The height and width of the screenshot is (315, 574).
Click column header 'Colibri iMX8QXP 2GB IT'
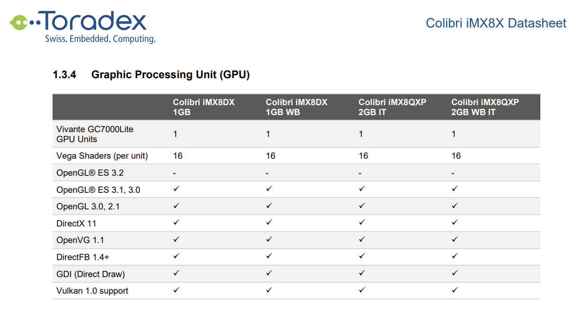tap(392, 107)
